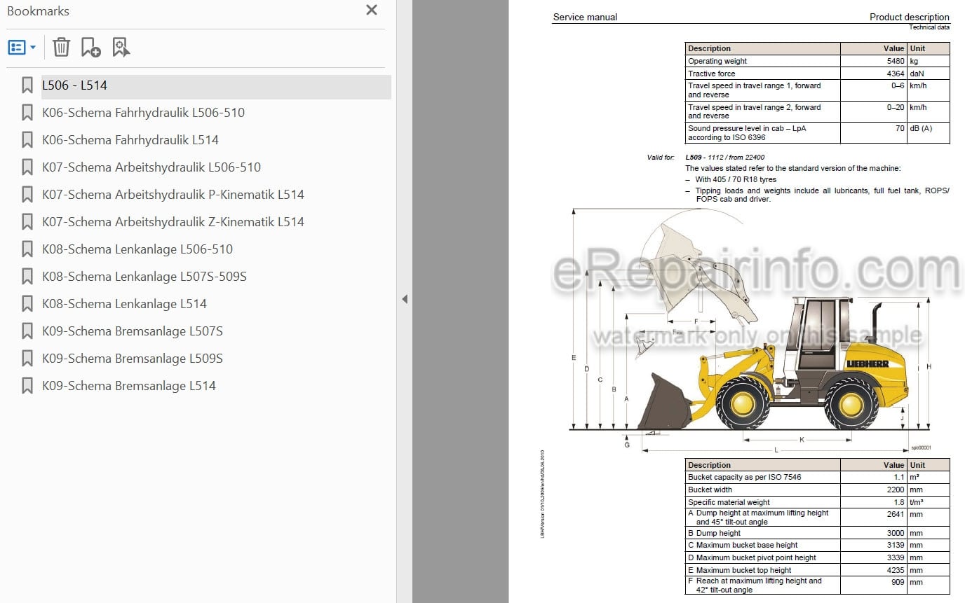
Task: Click the 'Operating weight' table row
Action: [817, 61]
